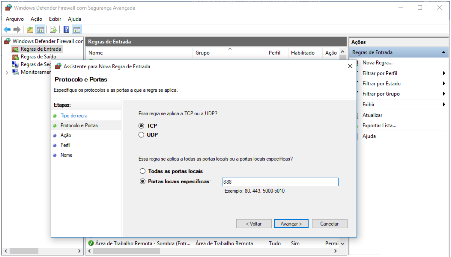Image resolution: width=451 pixels, height=257 pixels.
Task: Click the rule list scroll-up arrow
Action: tap(343, 52)
